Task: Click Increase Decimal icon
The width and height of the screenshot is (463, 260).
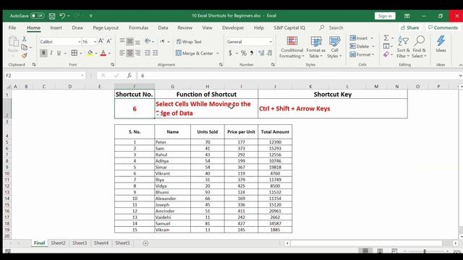Action: [261, 53]
